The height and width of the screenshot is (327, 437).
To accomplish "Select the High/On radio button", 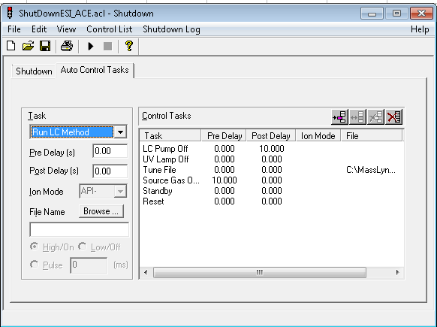I will point(34,247).
